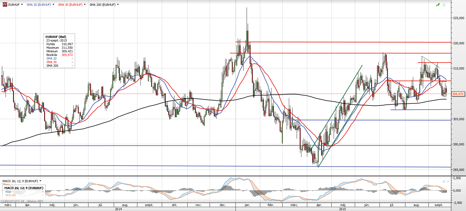
Task: Open the EURHUF instrument dropdown
Action: click(22, 5)
